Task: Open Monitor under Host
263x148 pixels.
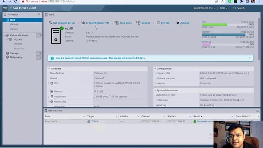Action: point(14,29)
